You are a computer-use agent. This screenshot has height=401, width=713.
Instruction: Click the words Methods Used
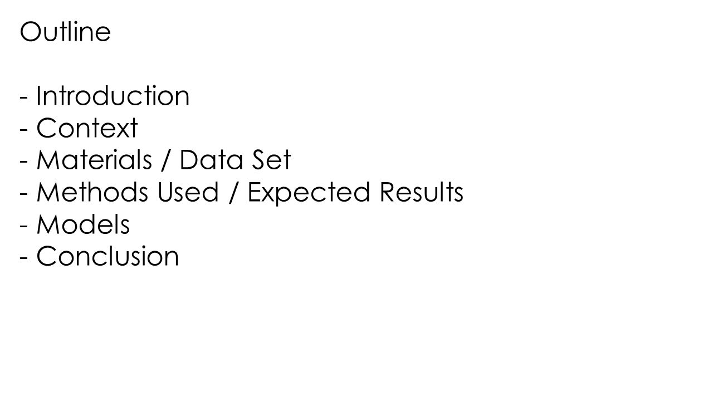(x=128, y=193)
